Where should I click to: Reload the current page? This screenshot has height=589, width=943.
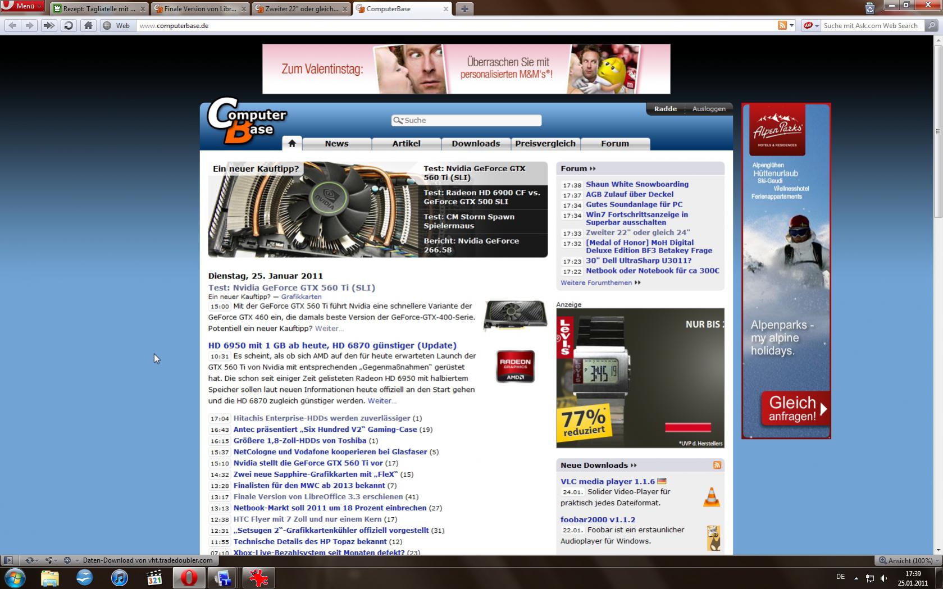click(x=69, y=25)
